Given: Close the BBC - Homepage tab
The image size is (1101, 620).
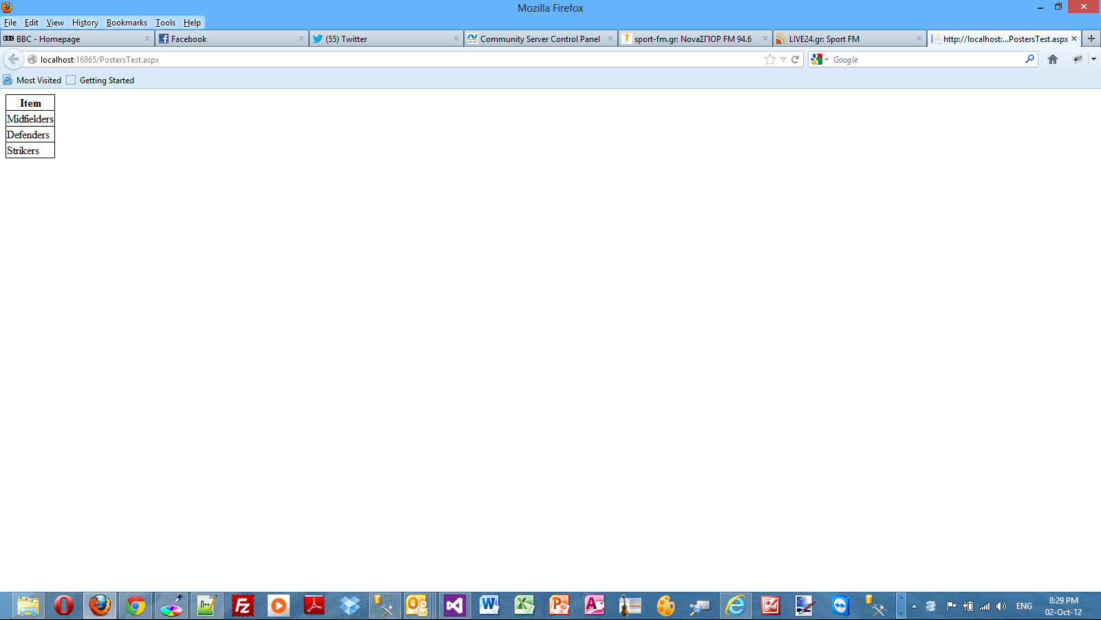Looking at the screenshot, I should click(x=147, y=39).
